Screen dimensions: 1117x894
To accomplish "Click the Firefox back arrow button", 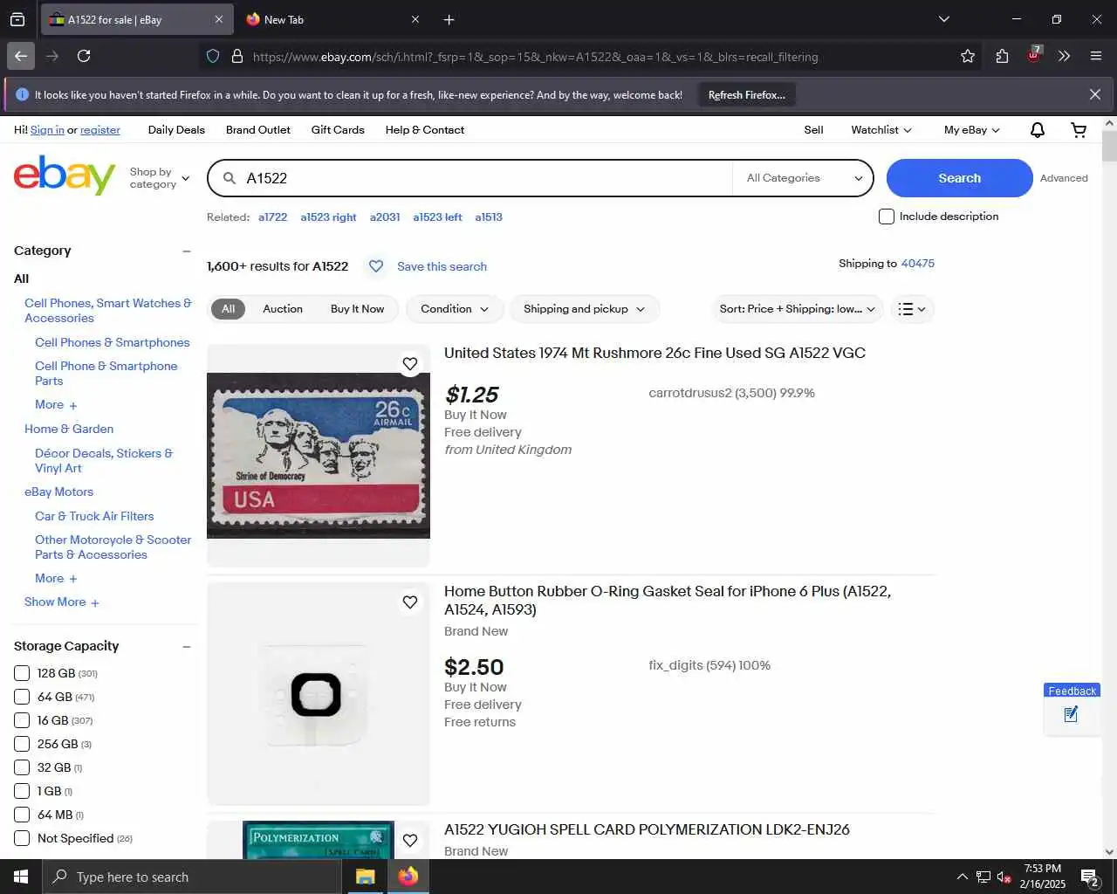I will click(21, 56).
